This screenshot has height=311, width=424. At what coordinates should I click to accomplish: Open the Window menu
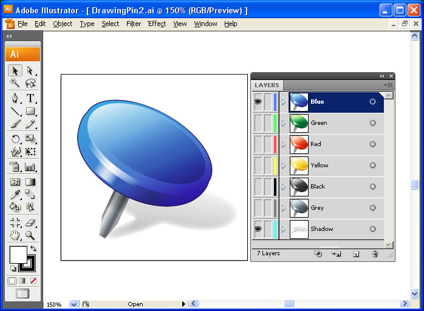click(205, 24)
